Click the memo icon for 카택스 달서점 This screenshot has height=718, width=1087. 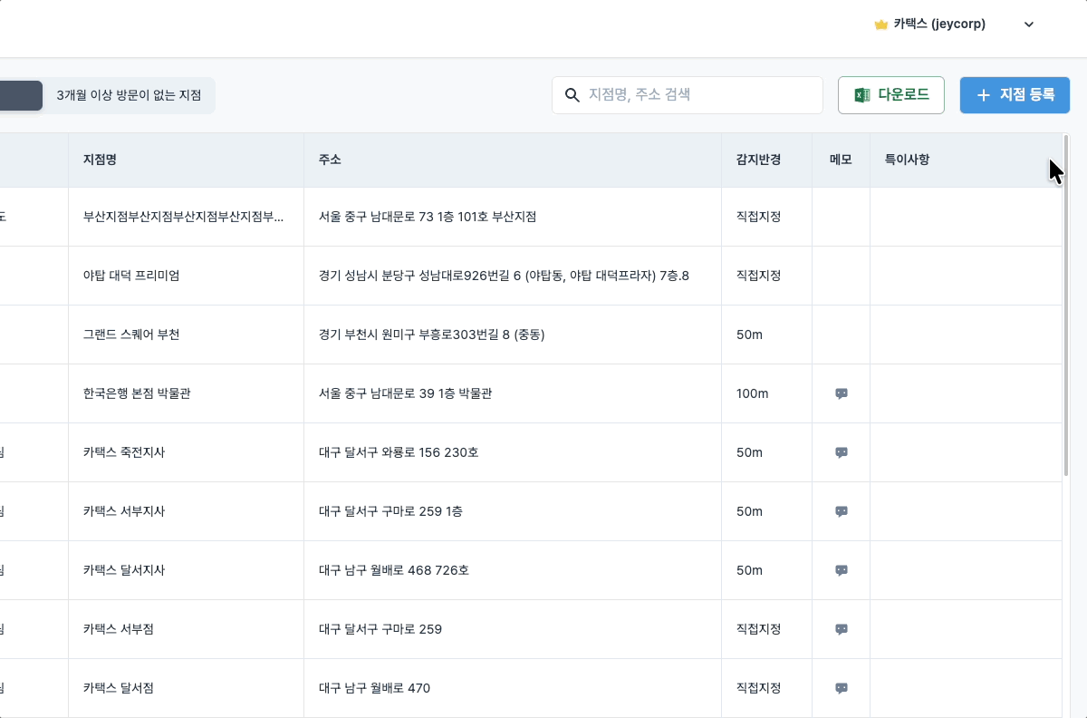(x=841, y=688)
